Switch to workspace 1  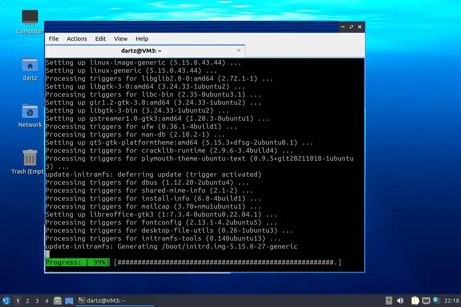point(18,301)
